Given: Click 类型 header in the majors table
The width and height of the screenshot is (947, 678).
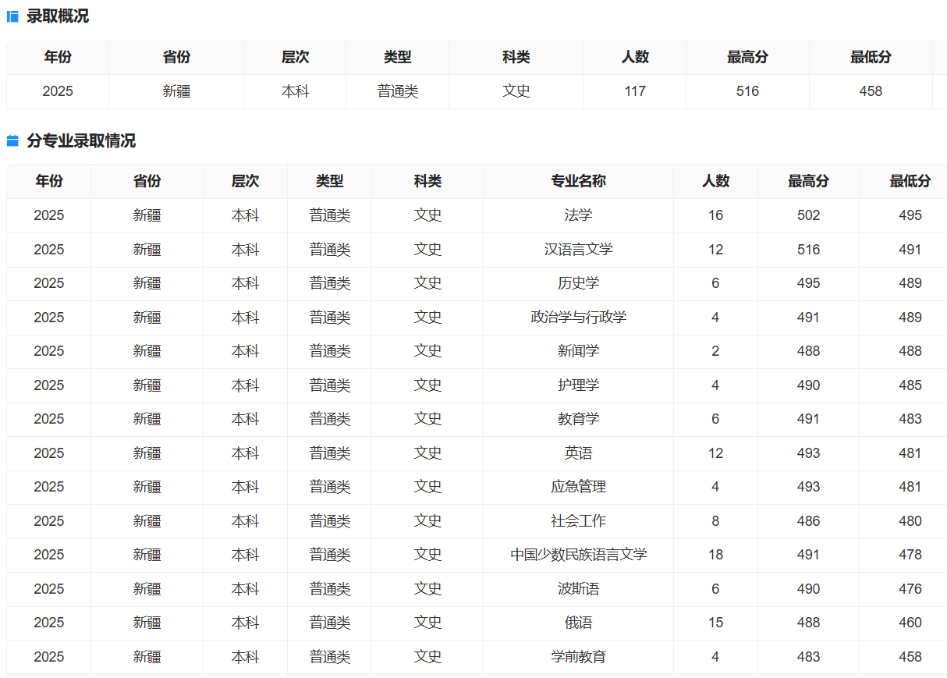Looking at the screenshot, I should click(329, 181).
